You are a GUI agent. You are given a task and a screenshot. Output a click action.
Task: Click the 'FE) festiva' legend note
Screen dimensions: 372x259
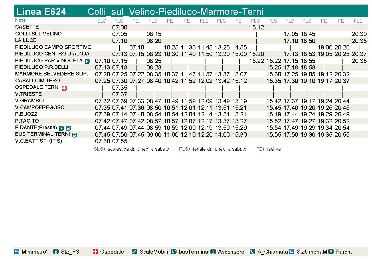pos(268,149)
